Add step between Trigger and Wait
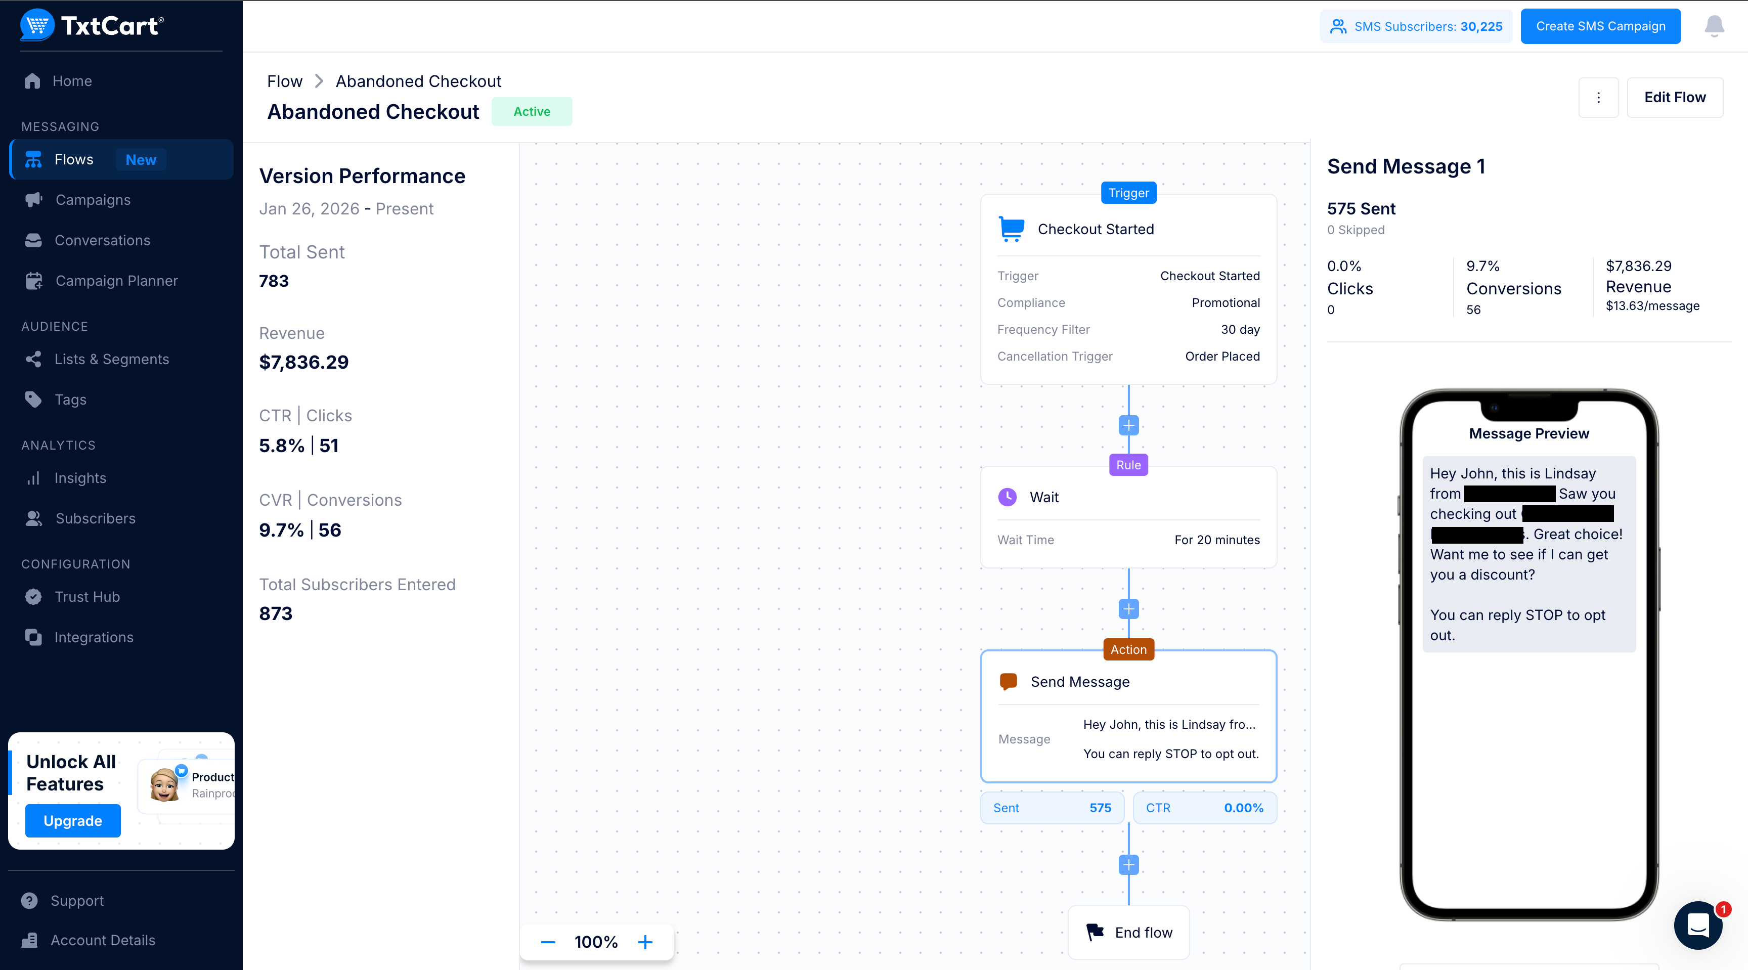 click(x=1128, y=425)
